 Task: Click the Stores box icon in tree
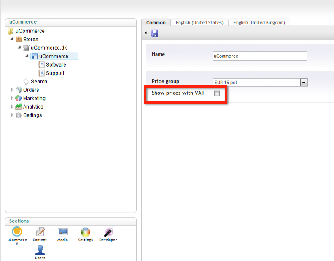[x=19, y=39]
